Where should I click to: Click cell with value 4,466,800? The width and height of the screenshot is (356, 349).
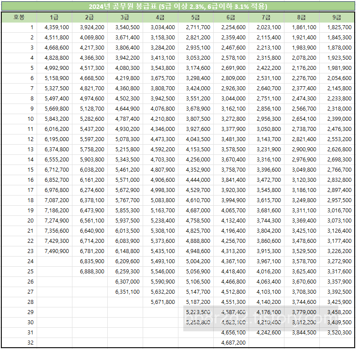[x=231, y=282]
